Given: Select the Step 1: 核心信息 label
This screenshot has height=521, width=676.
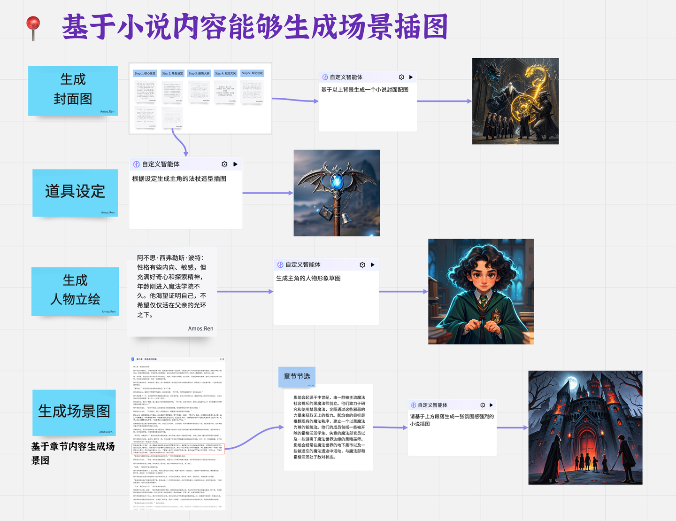Looking at the screenshot, I should (x=145, y=73).
